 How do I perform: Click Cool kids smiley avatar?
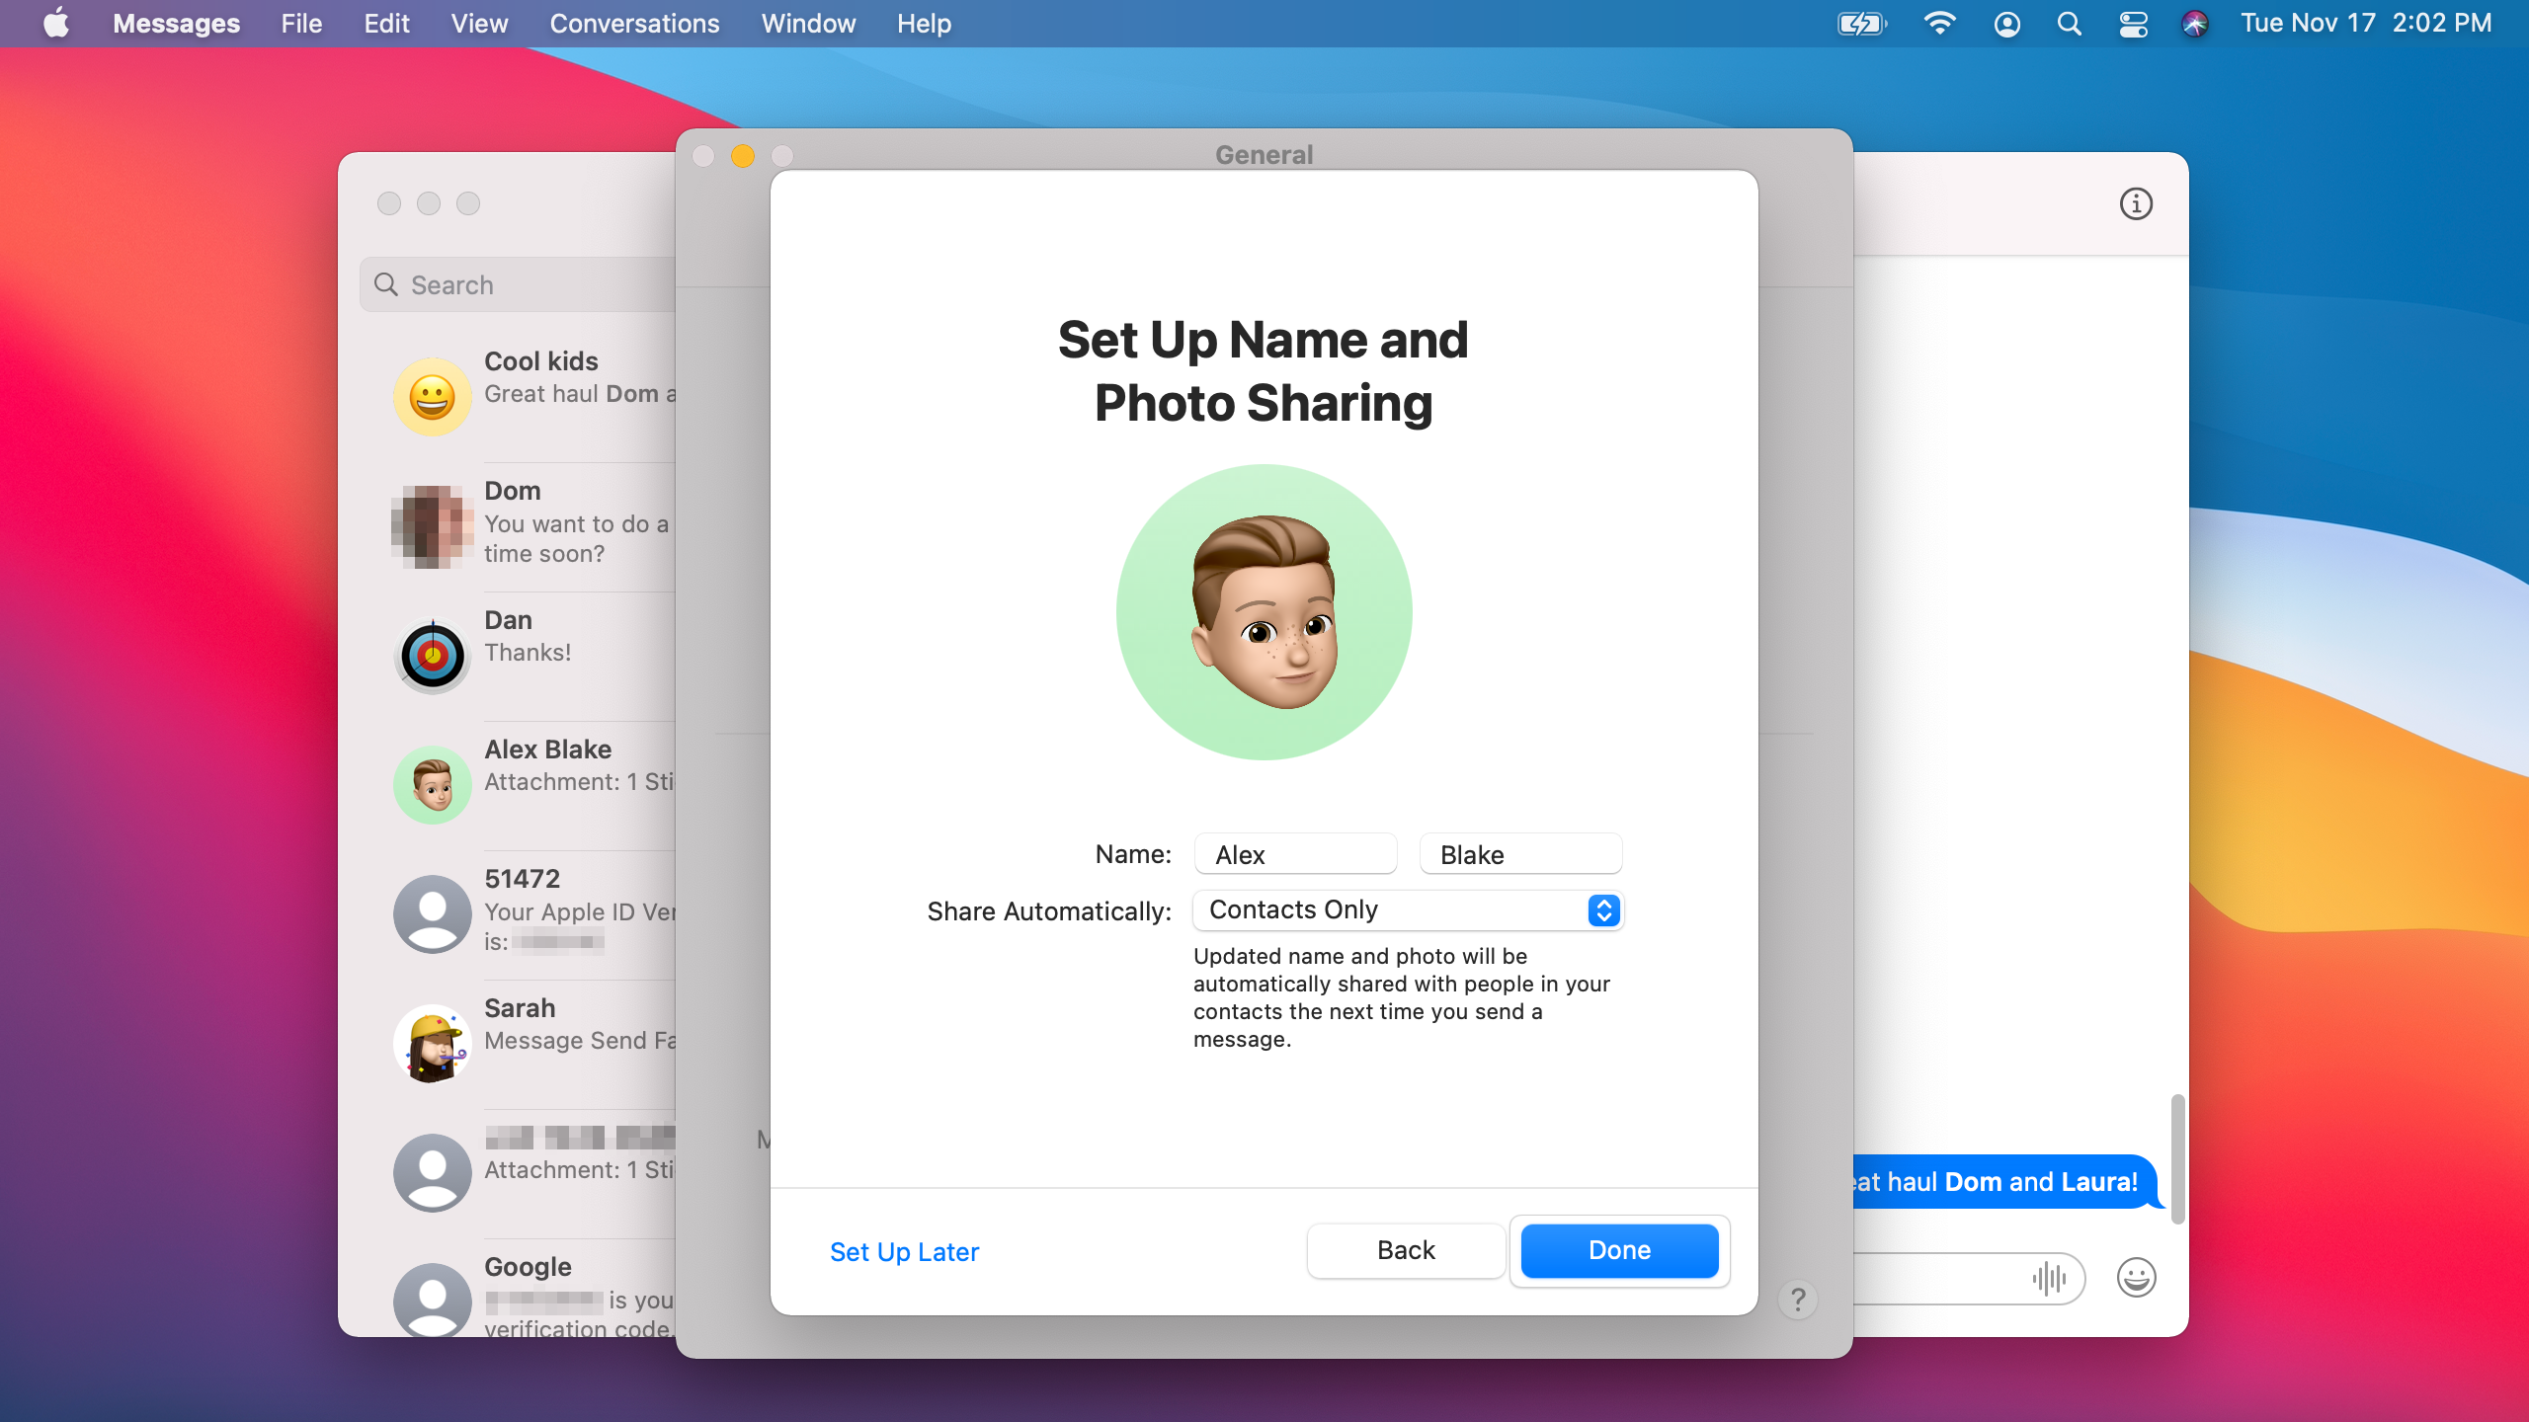(x=432, y=396)
